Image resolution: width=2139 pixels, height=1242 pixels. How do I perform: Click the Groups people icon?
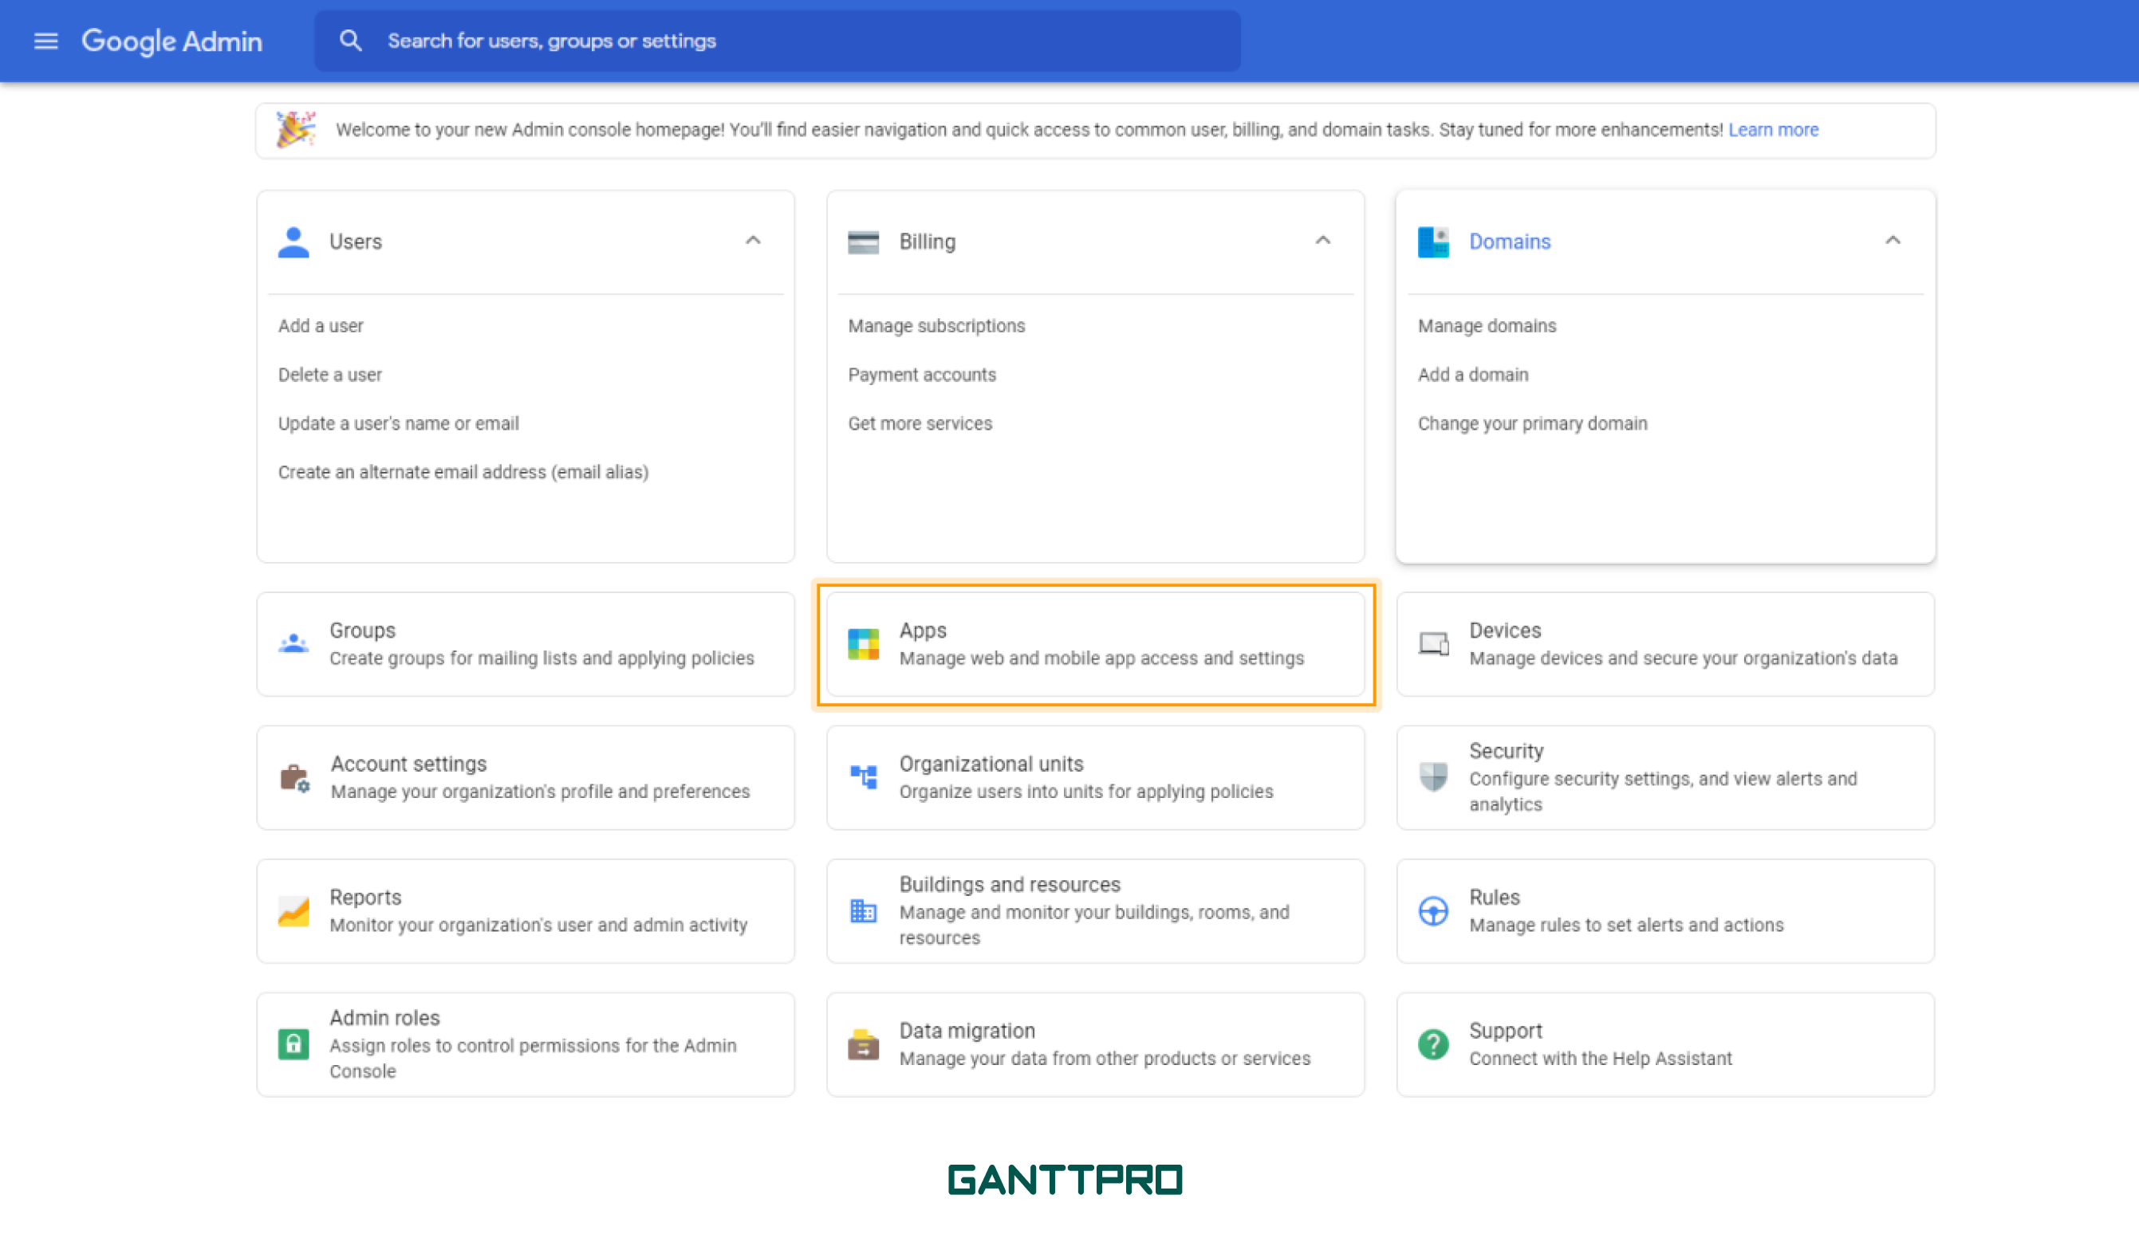point(293,644)
